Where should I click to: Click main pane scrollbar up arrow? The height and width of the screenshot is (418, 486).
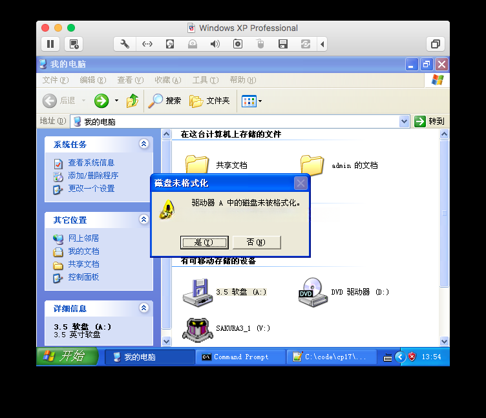444,134
